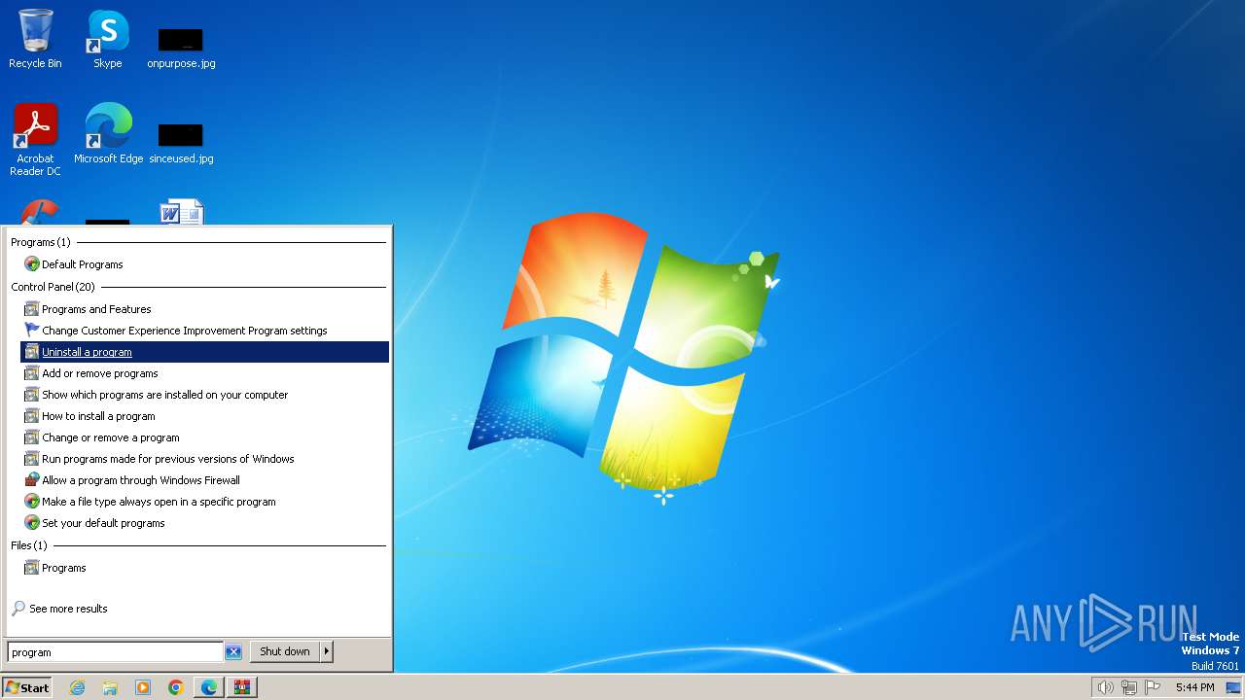
Task: Open Programs and Features result
Action: 205,309
